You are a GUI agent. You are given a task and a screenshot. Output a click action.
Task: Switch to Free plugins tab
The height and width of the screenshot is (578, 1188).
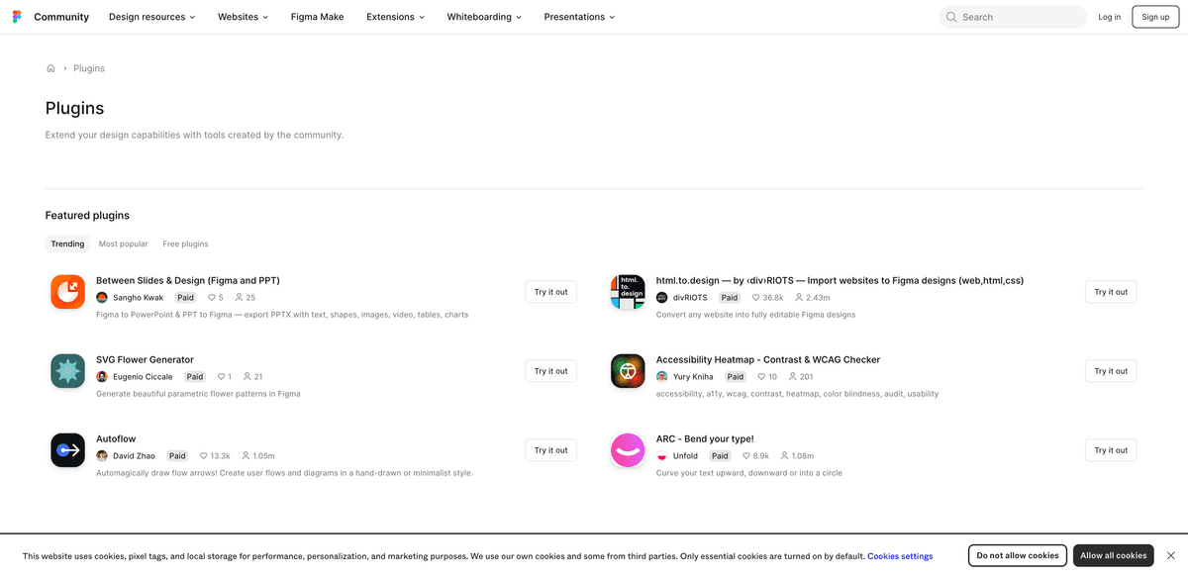point(186,243)
